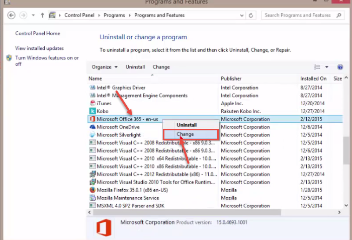
Task: Click Mozilla Maintenance Service icon
Action: point(93,198)
